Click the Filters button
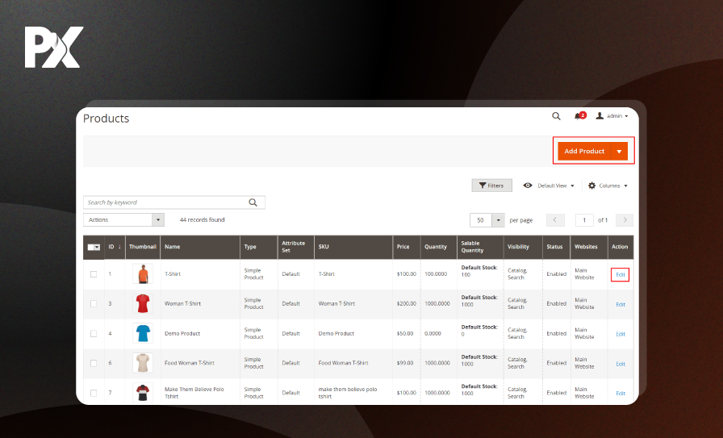This screenshot has height=438, width=723. pyautogui.click(x=491, y=186)
